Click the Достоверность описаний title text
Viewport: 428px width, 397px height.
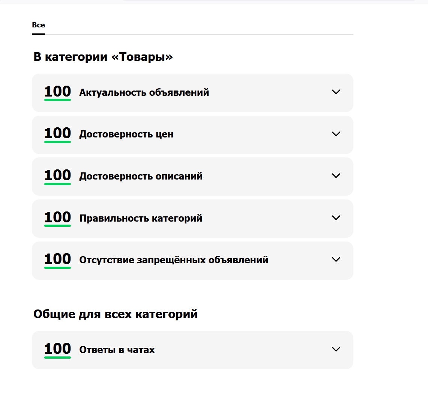point(141,176)
